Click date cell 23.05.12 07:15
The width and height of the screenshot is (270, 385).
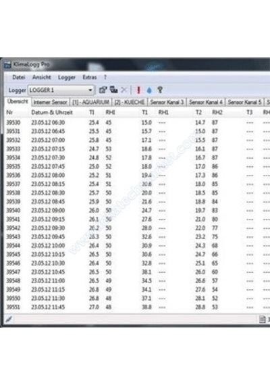pos(48,149)
